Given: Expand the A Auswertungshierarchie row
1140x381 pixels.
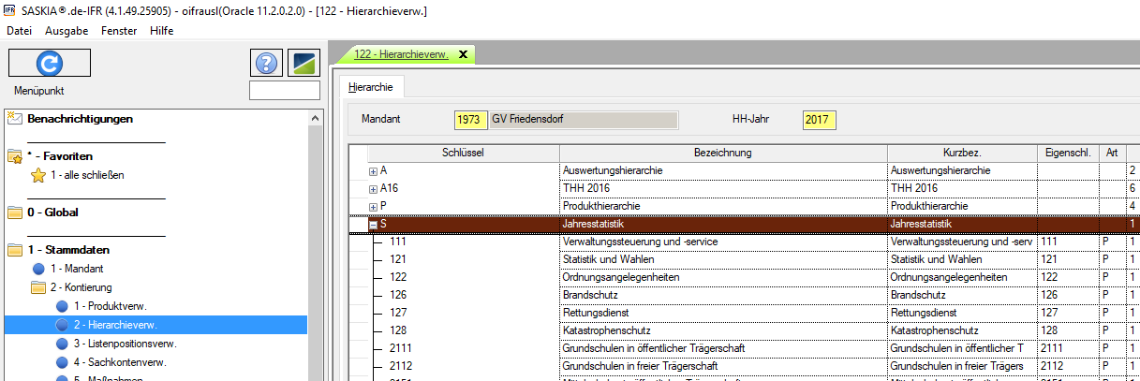Looking at the screenshot, I should click(373, 171).
